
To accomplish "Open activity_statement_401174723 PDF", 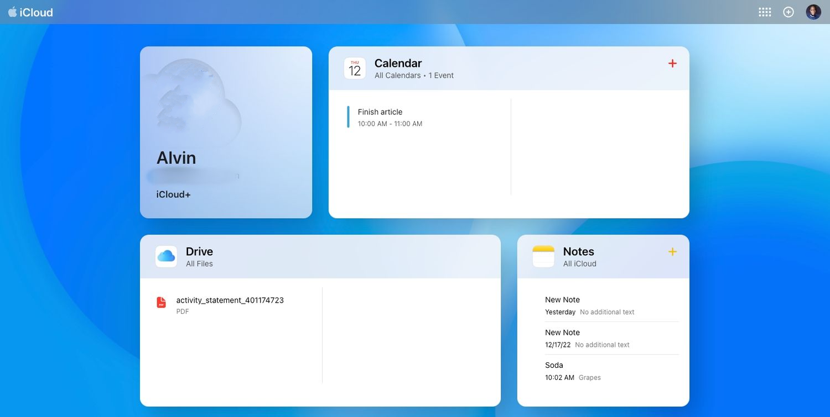I will (229, 305).
